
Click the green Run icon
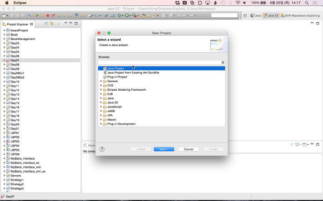pyautogui.click(x=127, y=15)
